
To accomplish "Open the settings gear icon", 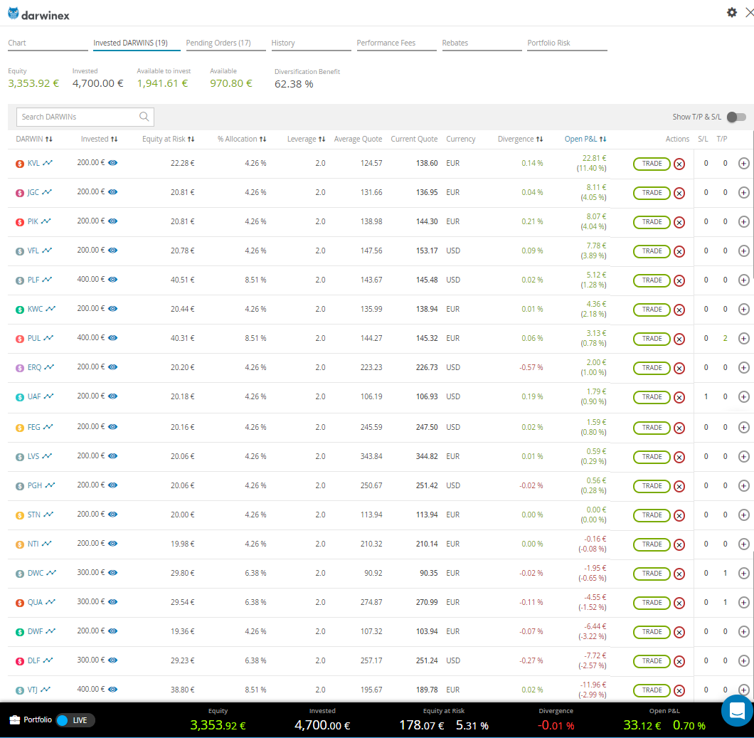I will [x=731, y=13].
